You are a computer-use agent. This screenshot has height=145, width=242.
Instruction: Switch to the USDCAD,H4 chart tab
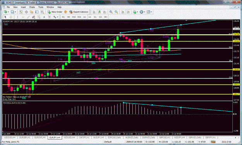(x=10, y=137)
